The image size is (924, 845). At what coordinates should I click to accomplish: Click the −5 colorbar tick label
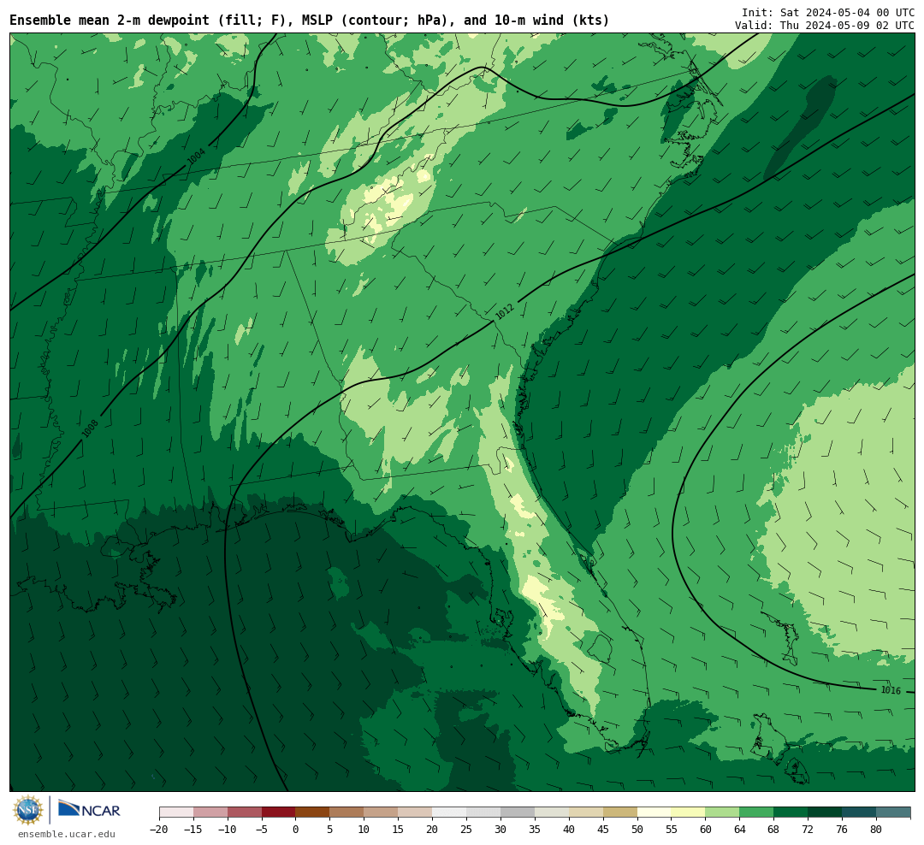click(262, 830)
